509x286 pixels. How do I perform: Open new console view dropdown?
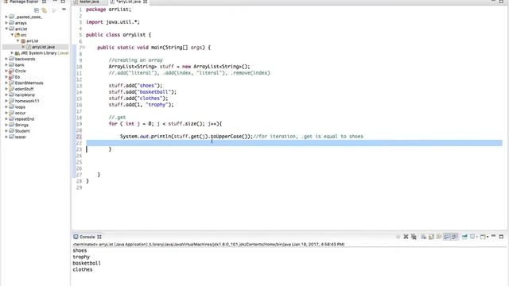pyautogui.click(x=488, y=237)
